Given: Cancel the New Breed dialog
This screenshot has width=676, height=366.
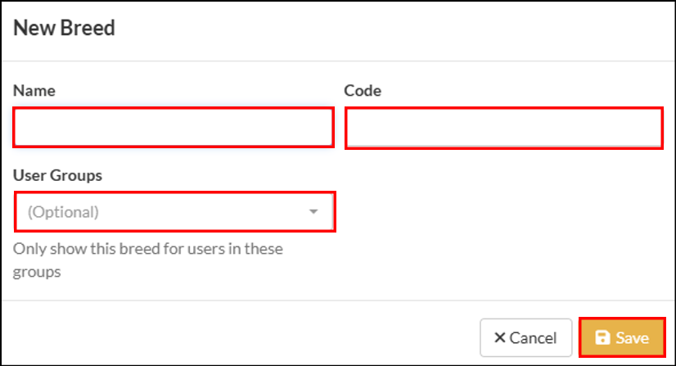Looking at the screenshot, I should point(526,337).
